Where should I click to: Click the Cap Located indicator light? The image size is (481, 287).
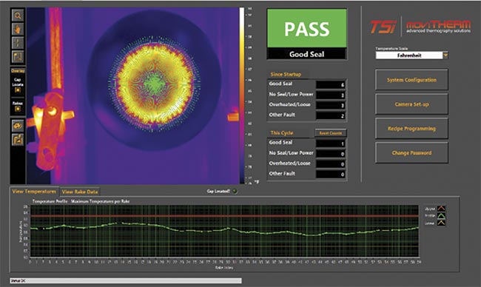pos(235,191)
